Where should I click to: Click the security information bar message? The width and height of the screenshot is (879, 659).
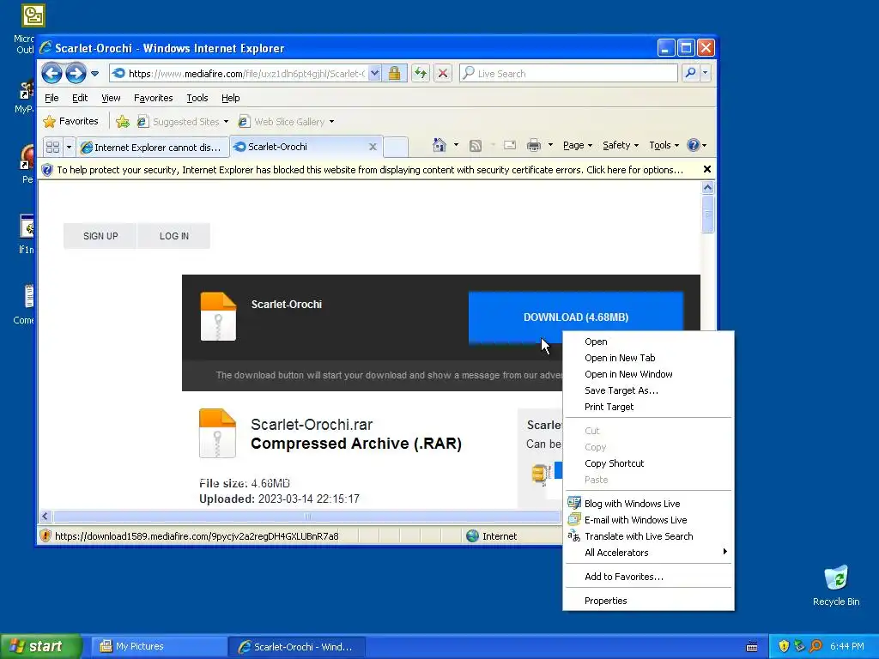click(370, 170)
